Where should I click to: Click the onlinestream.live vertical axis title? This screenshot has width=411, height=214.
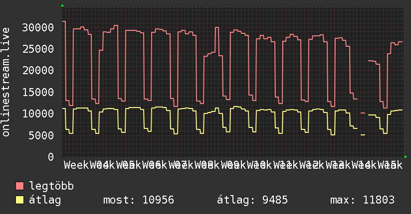coord(6,82)
